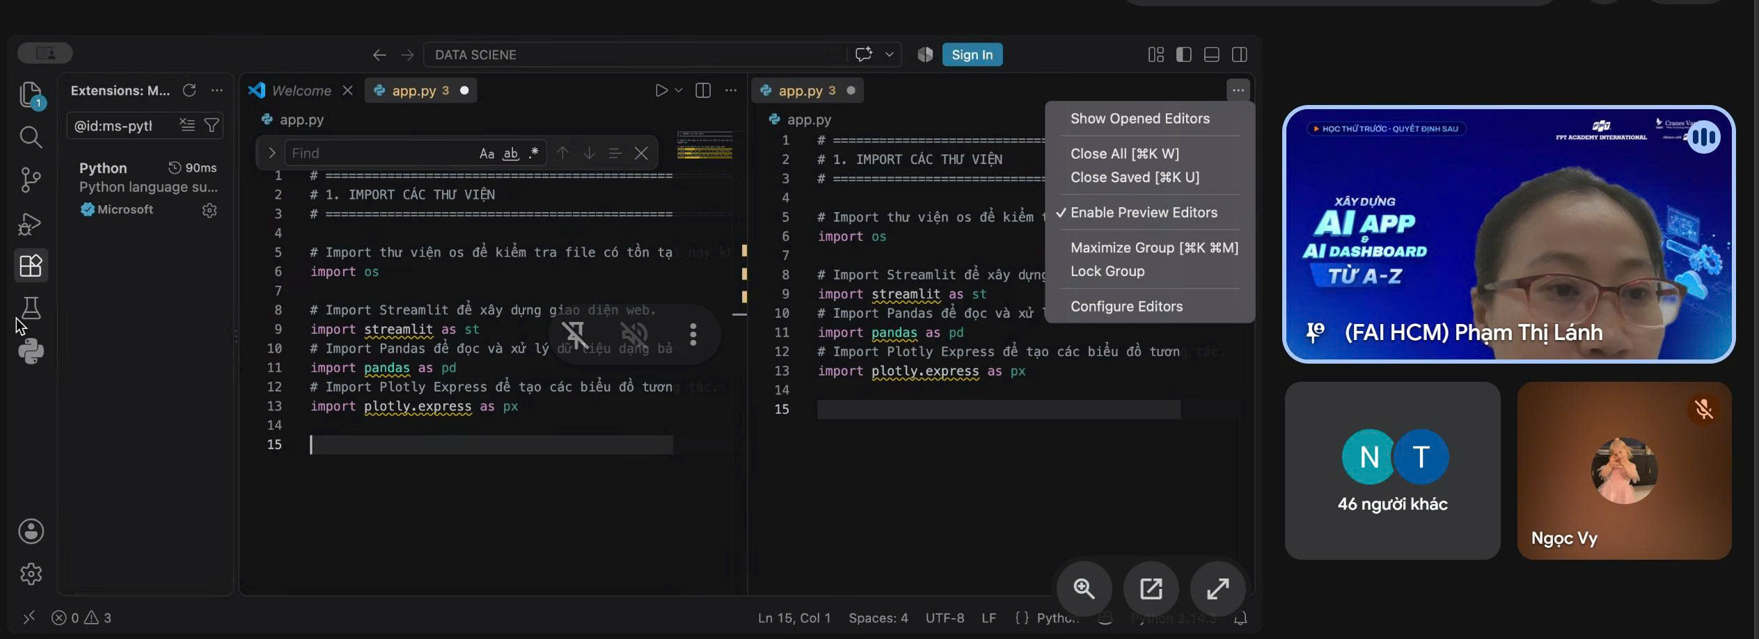The height and width of the screenshot is (639, 1759).
Task: Expand the Replace toggle chevron in Find
Action: [271, 153]
